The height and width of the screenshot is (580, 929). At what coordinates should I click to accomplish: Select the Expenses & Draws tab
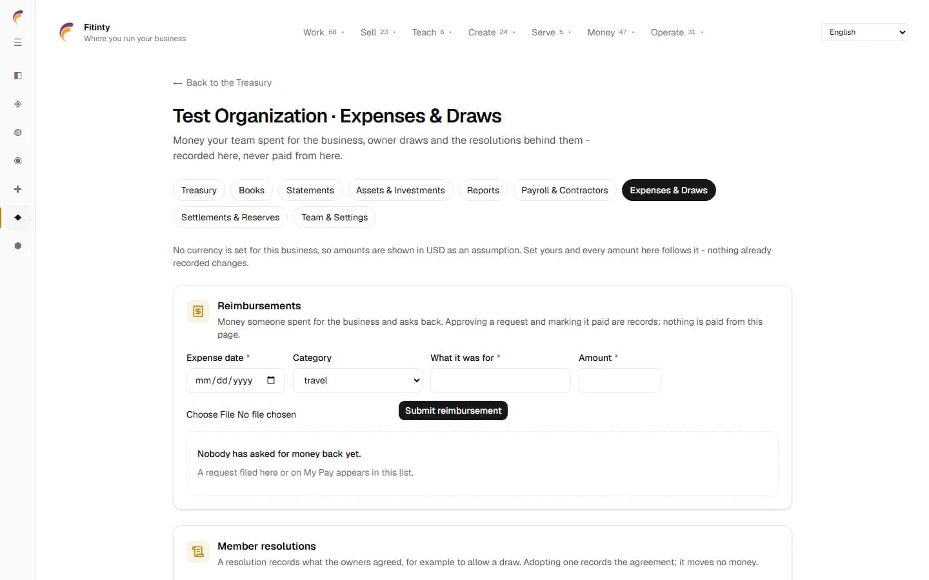pos(669,190)
